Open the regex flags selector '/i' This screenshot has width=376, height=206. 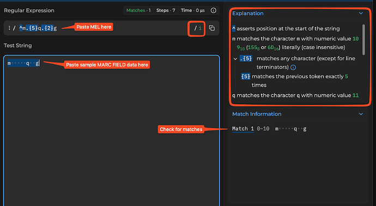pos(198,28)
